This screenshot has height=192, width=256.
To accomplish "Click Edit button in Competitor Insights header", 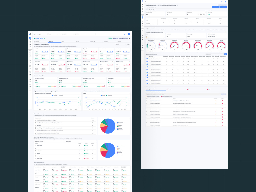I will 218,7.
